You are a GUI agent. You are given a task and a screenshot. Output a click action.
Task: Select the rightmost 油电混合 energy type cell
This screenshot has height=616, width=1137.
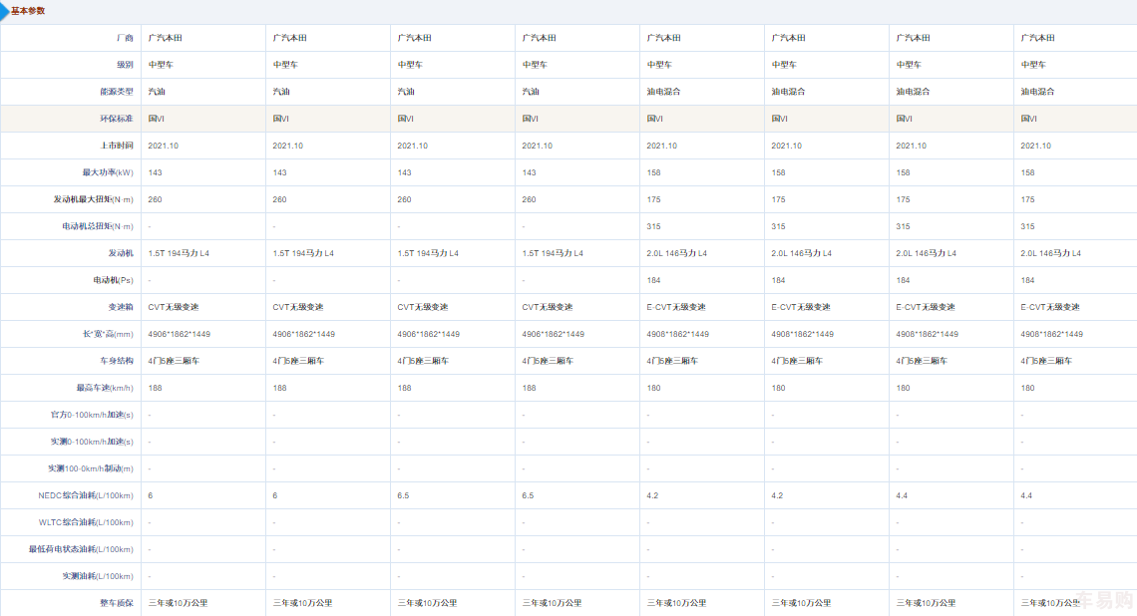pos(1037,92)
